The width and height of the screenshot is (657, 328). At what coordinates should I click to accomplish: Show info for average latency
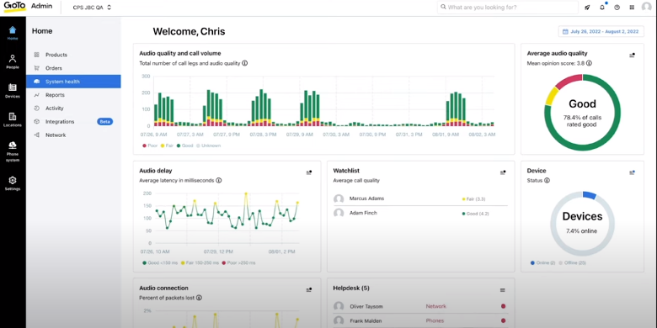click(x=219, y=181)
